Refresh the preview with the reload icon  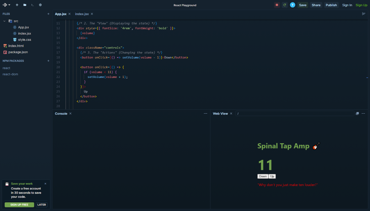[284, 5]
